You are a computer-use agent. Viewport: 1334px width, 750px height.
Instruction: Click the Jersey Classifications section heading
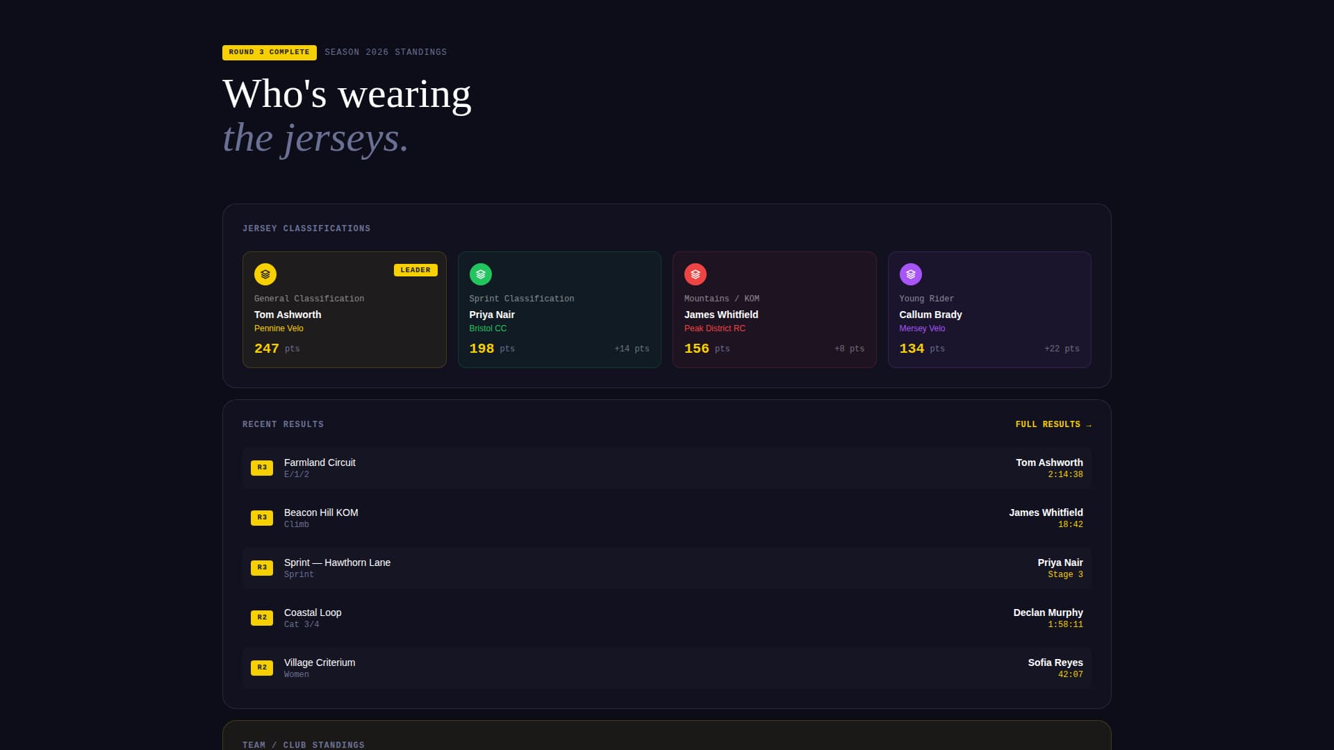click(x=306, y=228)
